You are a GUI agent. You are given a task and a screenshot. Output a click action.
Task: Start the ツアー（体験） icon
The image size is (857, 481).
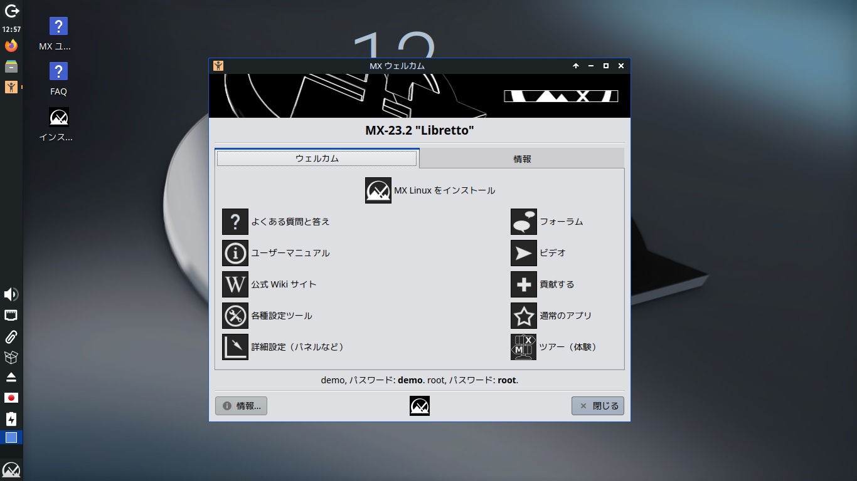524,347
